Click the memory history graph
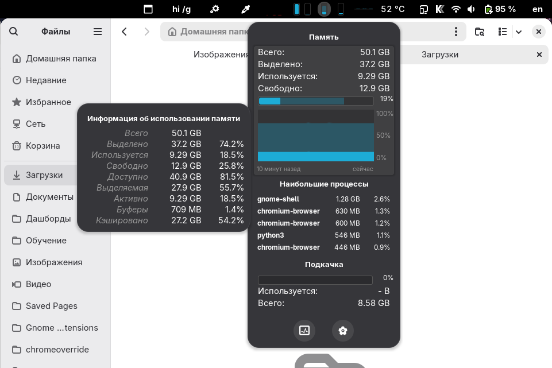552x368 pixels. coord(316,135)
